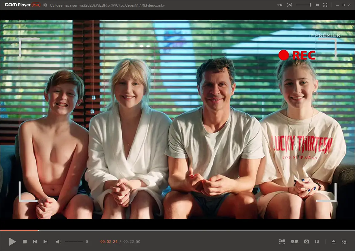Click the volume slider bar
355x251 pixels.
click(74, 242)
